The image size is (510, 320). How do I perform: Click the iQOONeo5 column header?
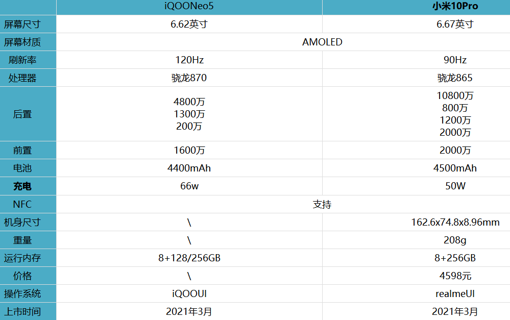click(x=189, y=6)
